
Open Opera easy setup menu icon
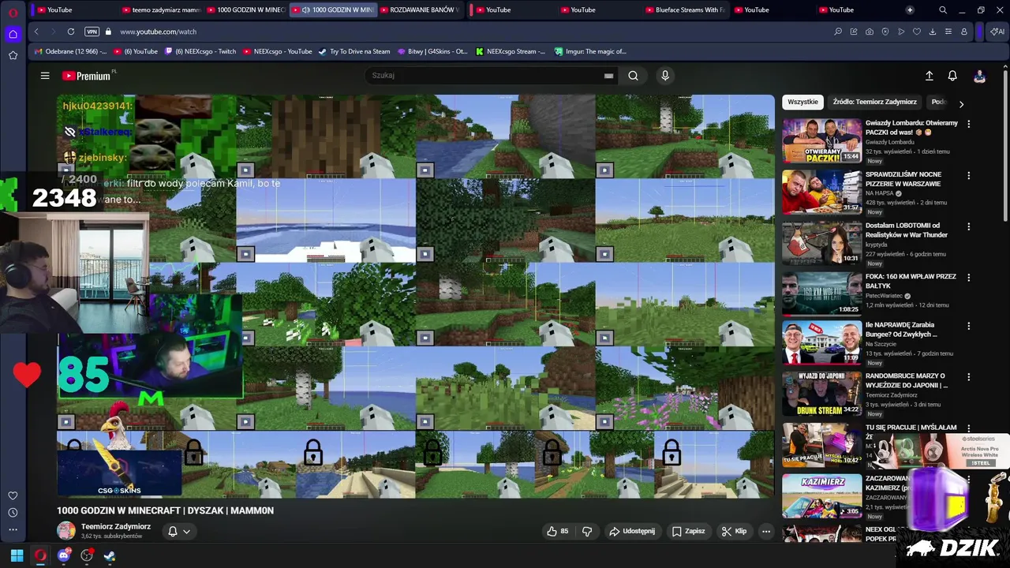pyautogui.click(x=948, y=32)
